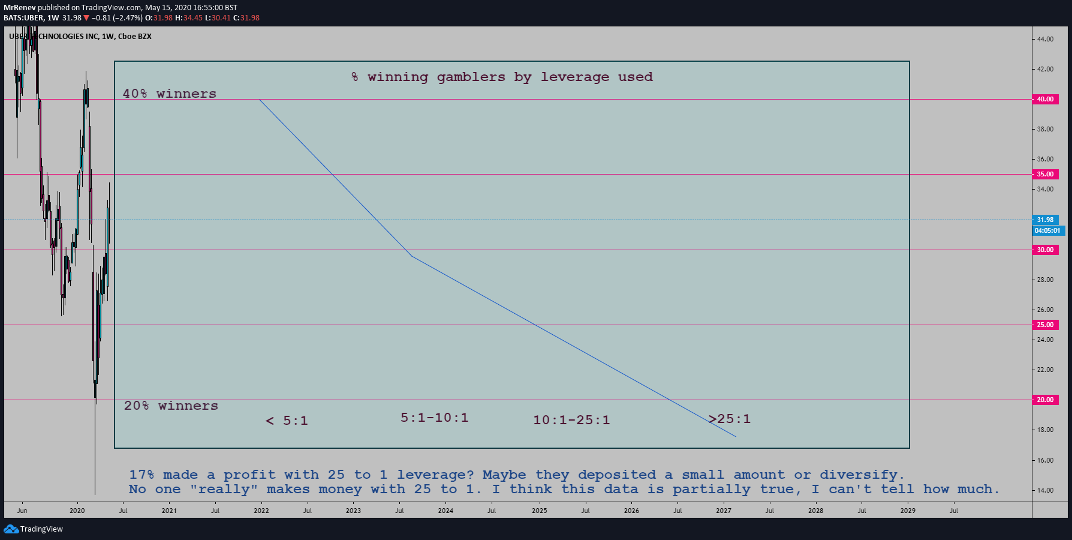This screenshot has height=540, width=1072.
Task: Click the 18.00 tick on price axis
Action: pyautogui.click(x=1045, y=430)
